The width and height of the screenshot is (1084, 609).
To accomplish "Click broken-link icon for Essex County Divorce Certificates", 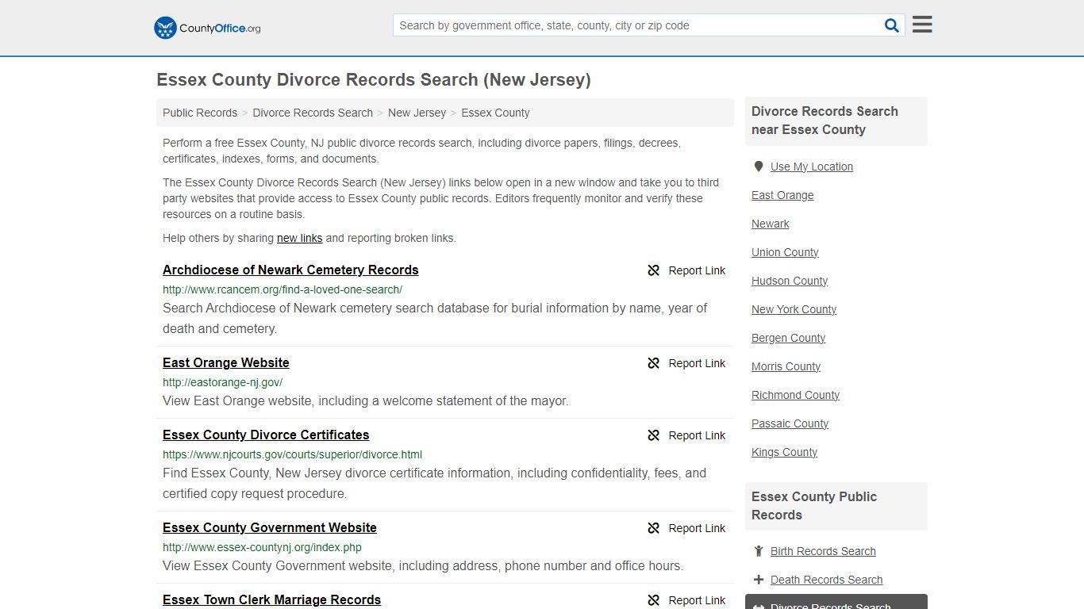I will click(x=654, y=435).
